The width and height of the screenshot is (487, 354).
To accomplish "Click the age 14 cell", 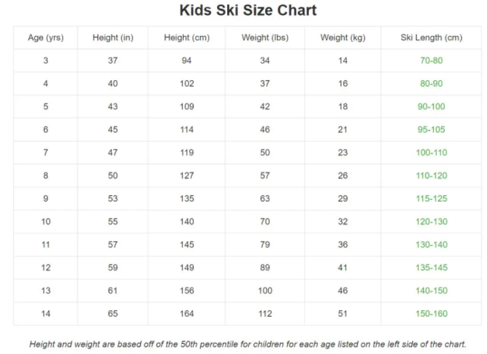I will 46,313.
